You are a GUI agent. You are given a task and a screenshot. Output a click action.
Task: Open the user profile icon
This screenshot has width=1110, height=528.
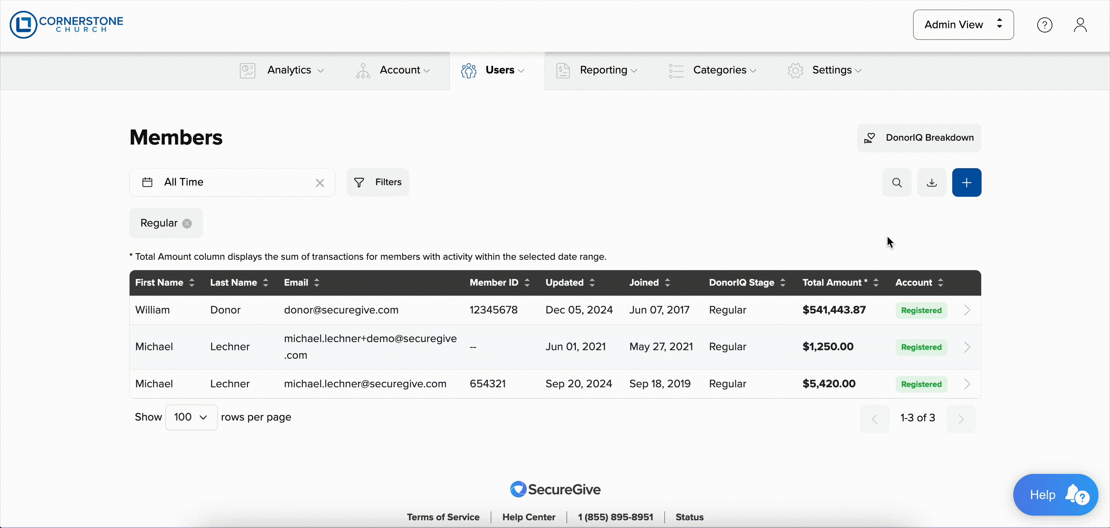pos(1080,25)
